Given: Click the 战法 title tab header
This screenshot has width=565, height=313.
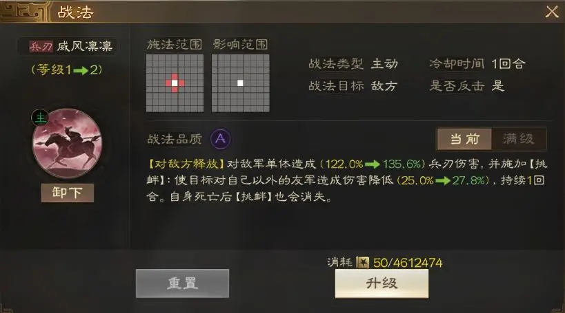Looking at the screenshot, I should [x=75, y=12].
